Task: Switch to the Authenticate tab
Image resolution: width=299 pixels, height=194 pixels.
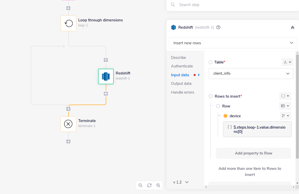Action: (182, 66)
